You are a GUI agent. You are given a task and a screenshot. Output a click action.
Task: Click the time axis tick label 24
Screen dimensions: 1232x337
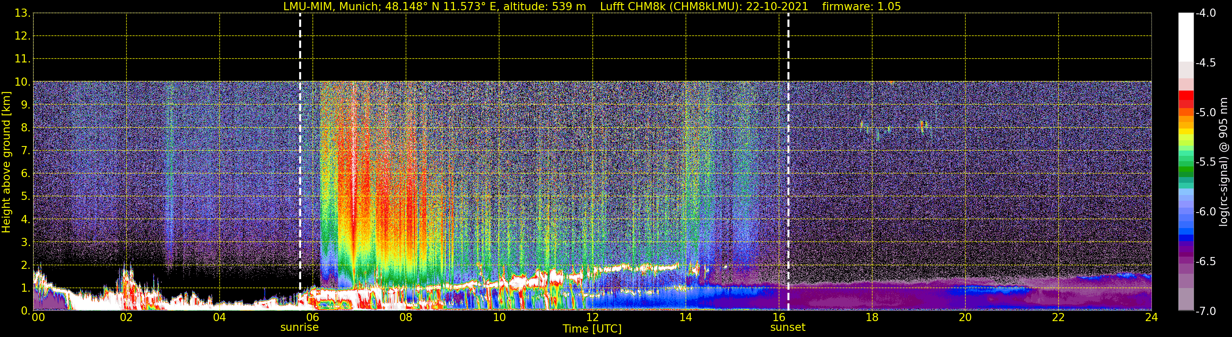[1151, 317]
